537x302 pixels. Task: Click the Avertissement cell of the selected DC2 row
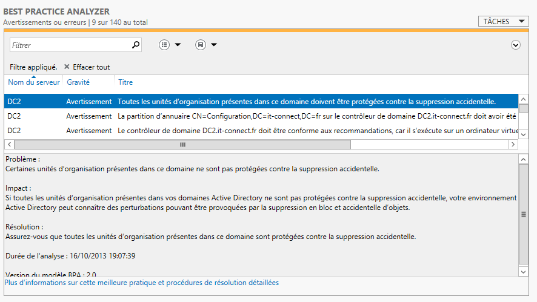pyautogui.click(x=88, y=102)
